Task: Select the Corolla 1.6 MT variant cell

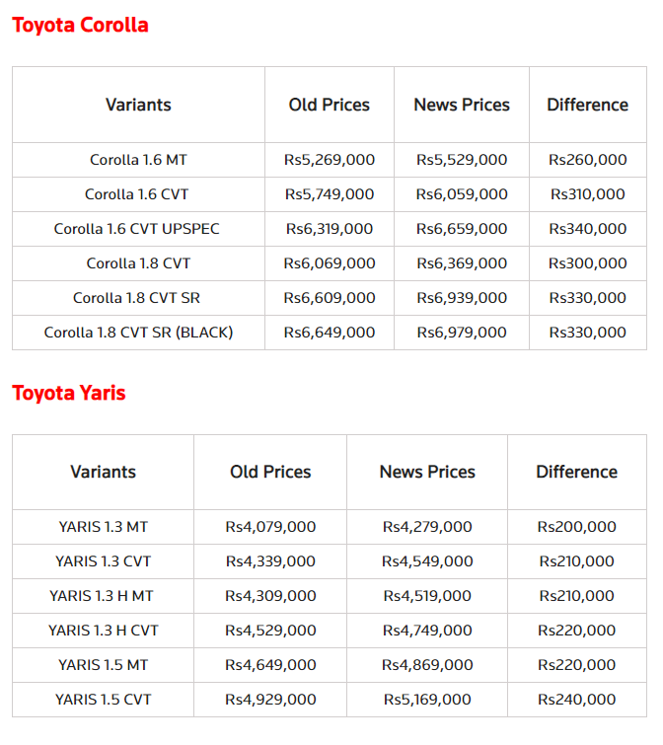Action: (138, 160)
